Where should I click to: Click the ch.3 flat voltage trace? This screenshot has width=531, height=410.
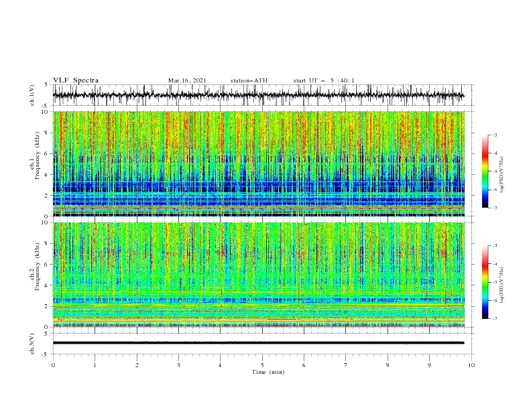[258, 343]
